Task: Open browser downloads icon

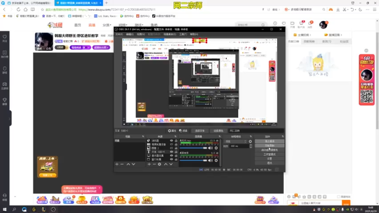Action: click(x=338, y=9)
